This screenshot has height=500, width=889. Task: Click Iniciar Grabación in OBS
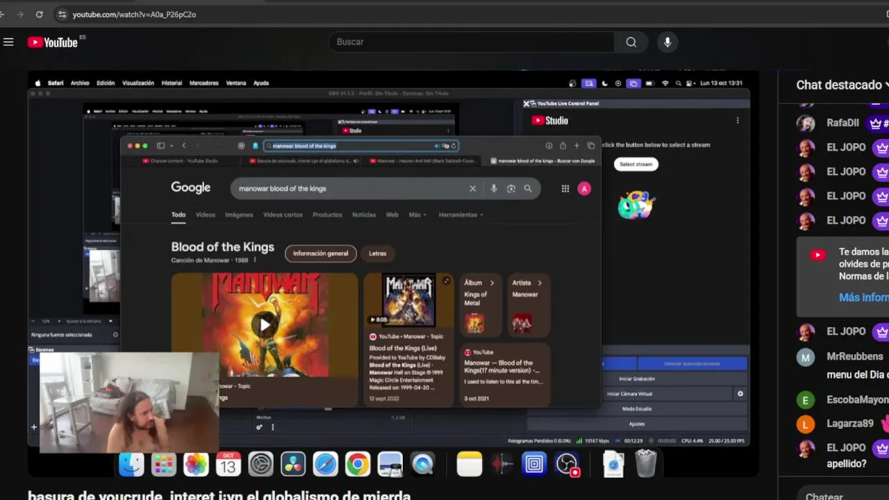click(636, 378)
